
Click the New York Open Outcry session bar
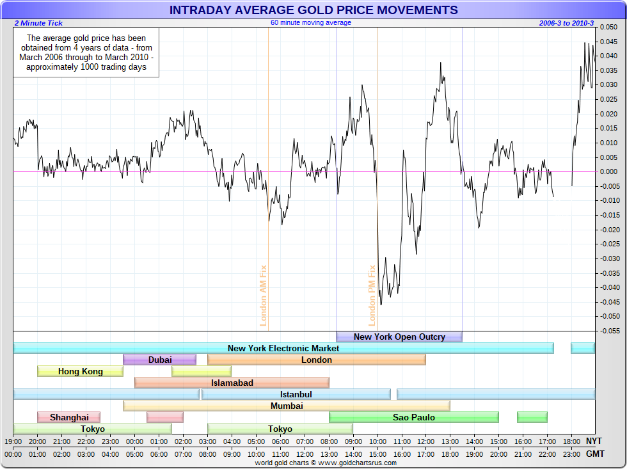click(399, 337)
